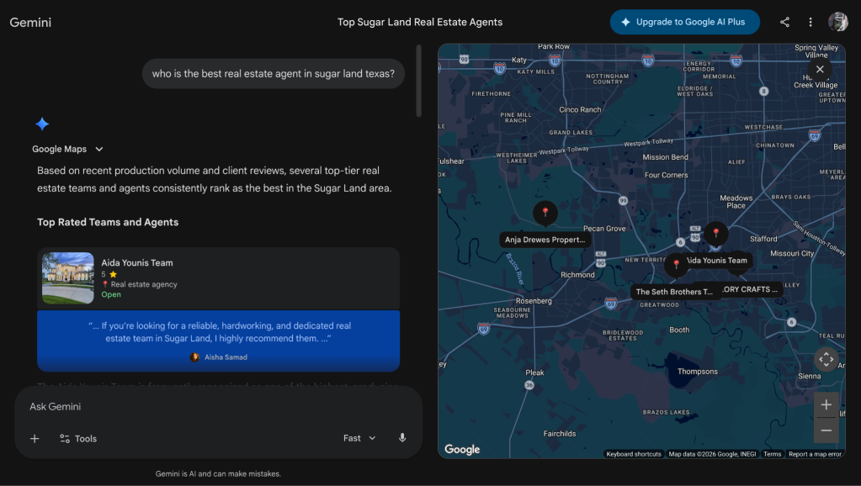Screen dimensions: 861x486
Task: Zoom in the map with plus button
Action: [826, 404]
